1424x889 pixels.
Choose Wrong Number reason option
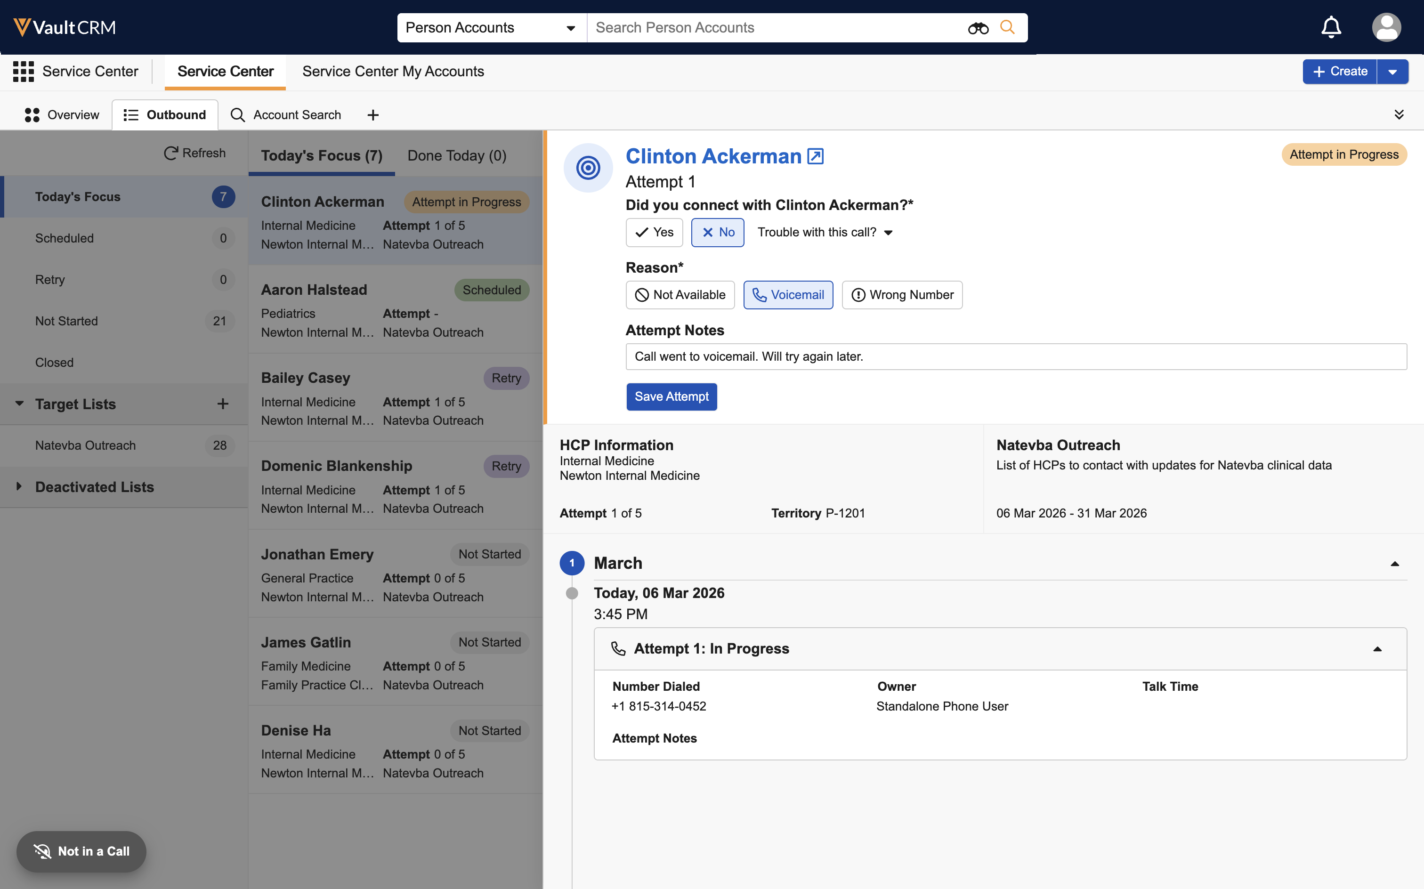902,295
